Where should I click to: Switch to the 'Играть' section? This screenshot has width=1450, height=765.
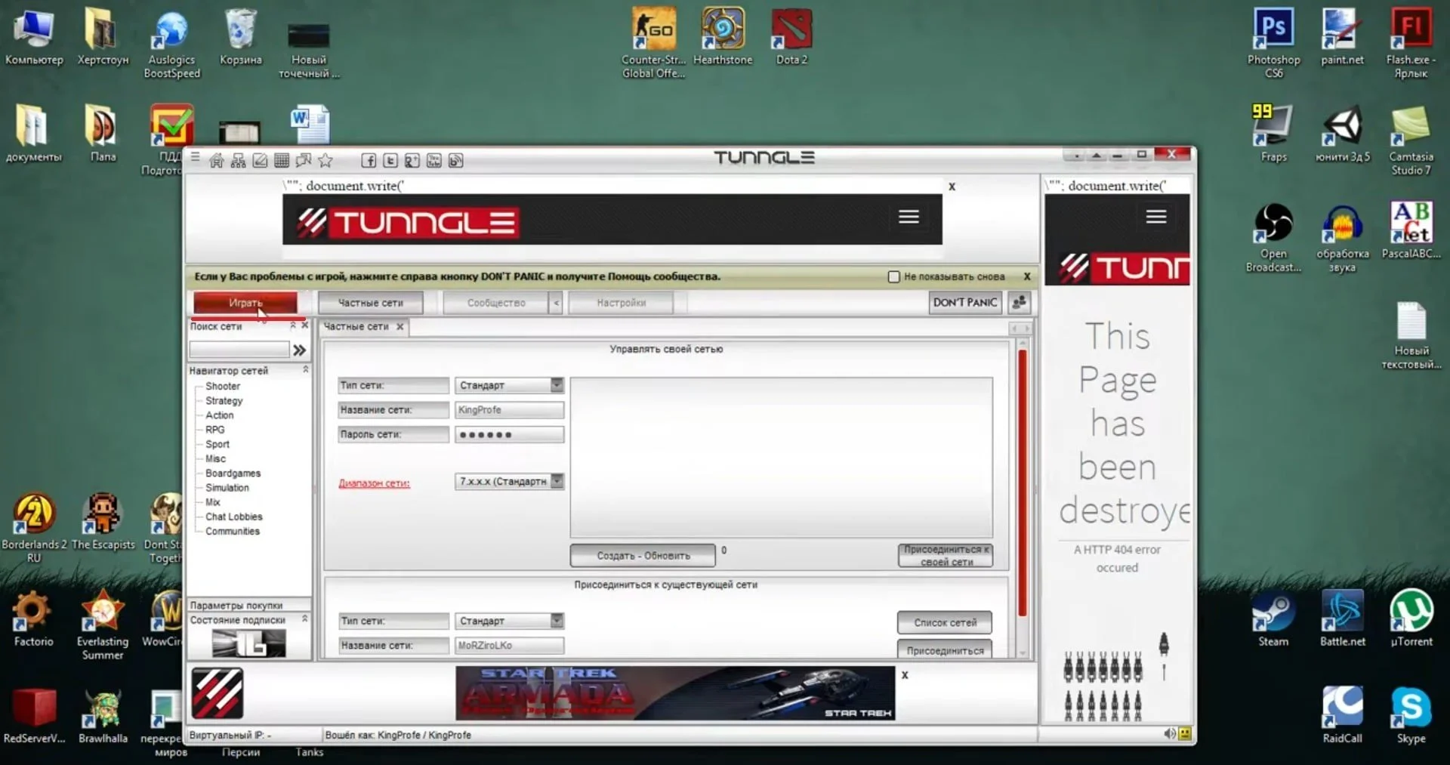pyautogui.click(x=245, y=303)
